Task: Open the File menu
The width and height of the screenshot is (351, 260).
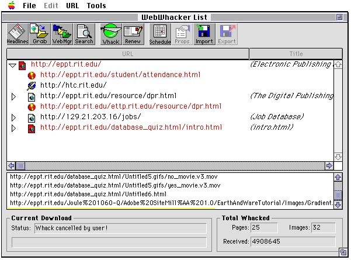Action: point(29,5)
